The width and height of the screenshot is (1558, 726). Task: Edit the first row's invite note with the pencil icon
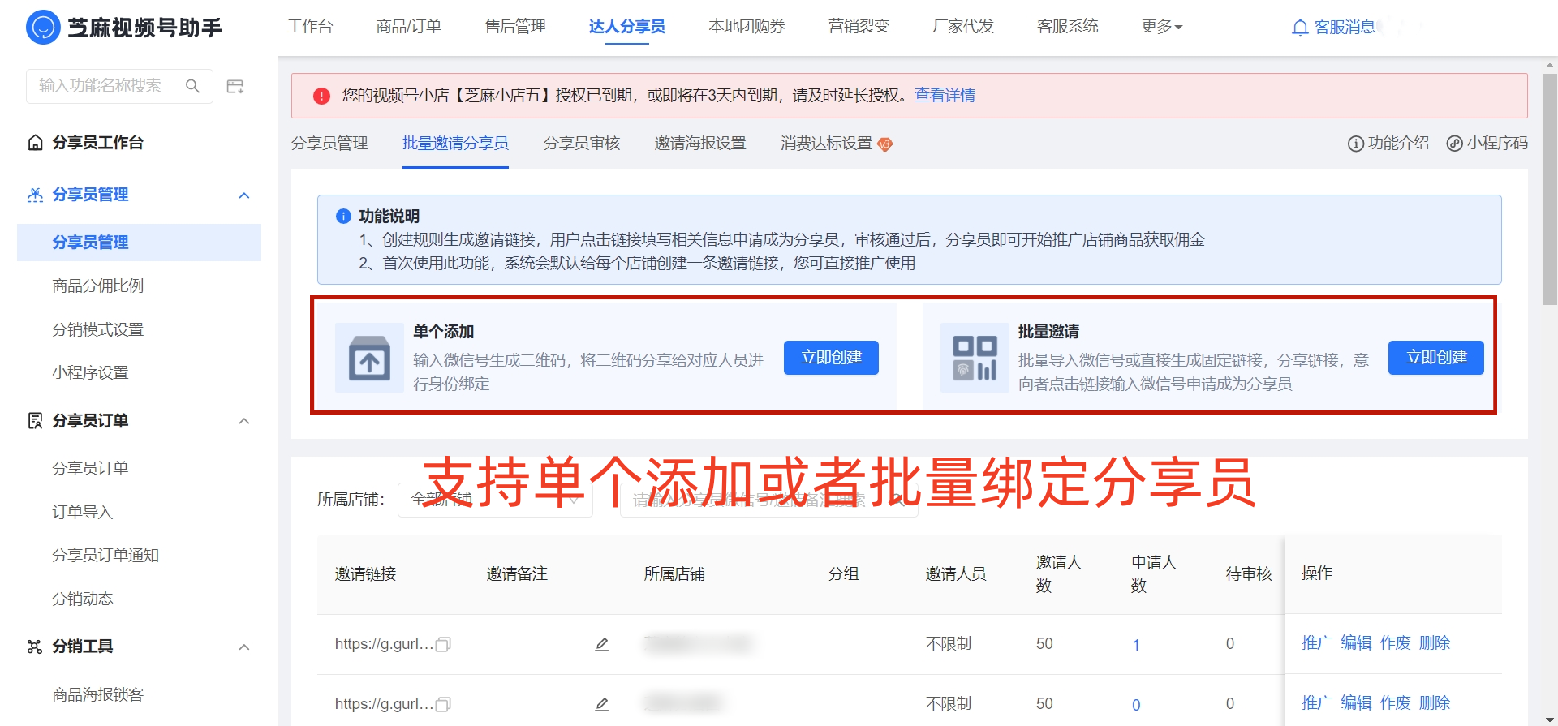coord(601,645)
